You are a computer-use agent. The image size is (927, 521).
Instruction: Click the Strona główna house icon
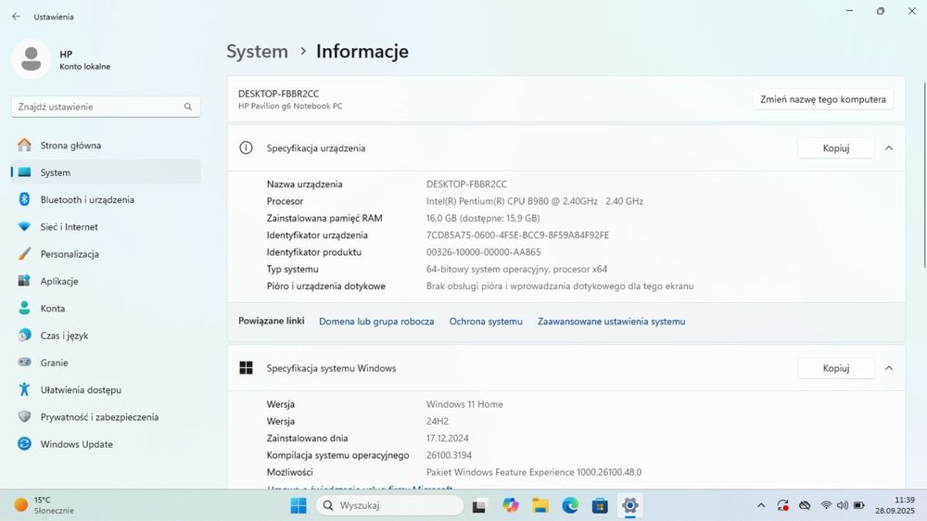coord(24,145)
